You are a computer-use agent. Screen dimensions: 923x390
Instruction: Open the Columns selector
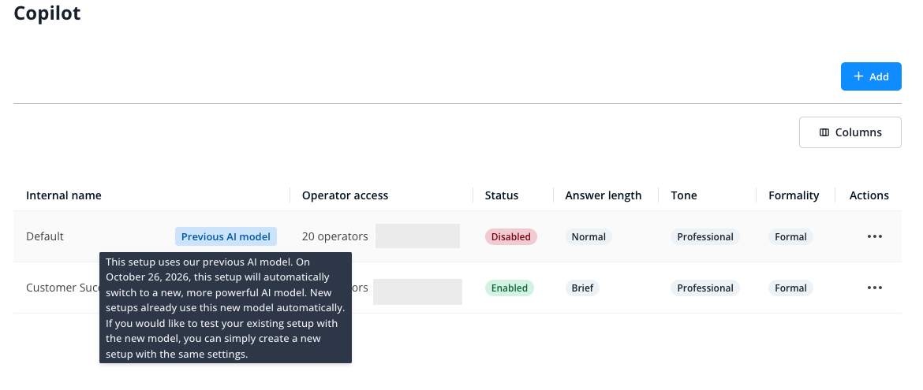tap(850, 132)
